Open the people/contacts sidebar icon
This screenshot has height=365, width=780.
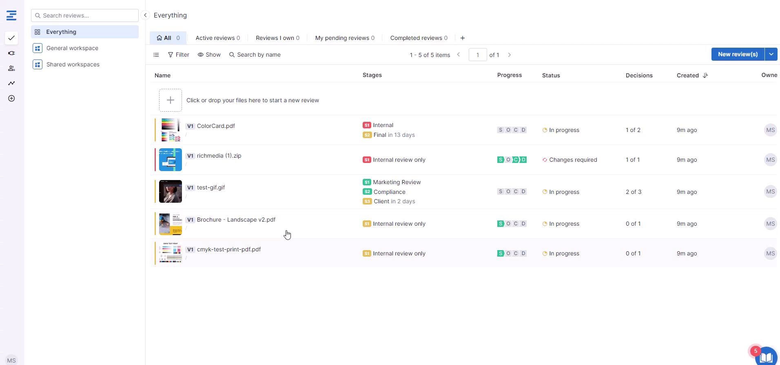[x=11, y=68]
